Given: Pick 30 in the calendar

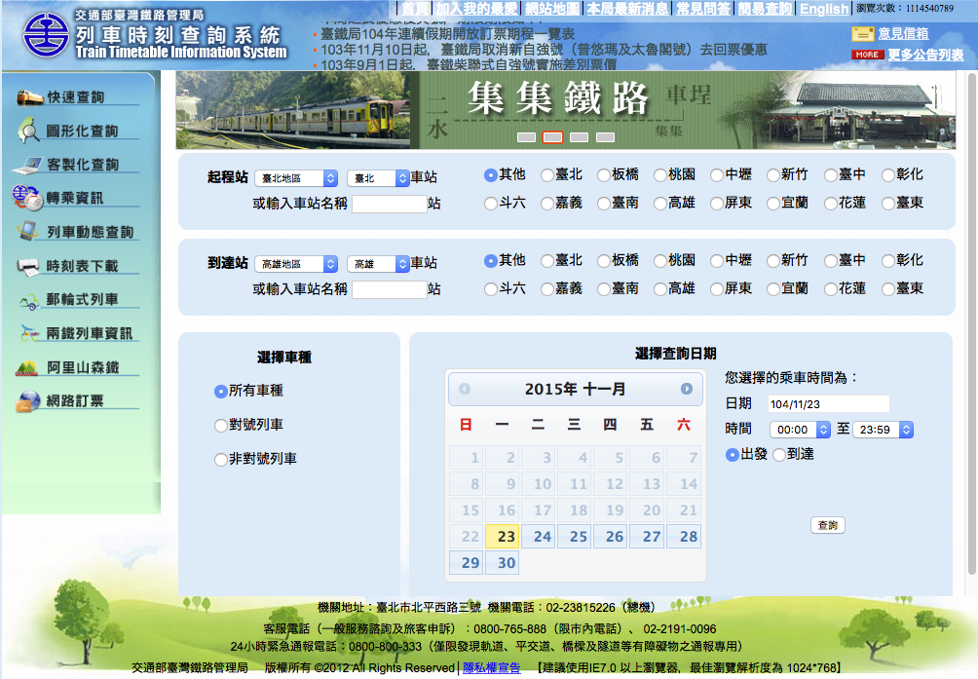Looking at the screenshot, I should tap(503, 562).
